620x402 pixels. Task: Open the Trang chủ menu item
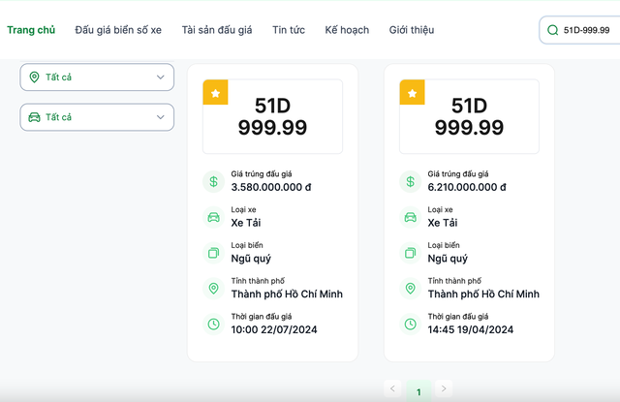click(31, 30)
